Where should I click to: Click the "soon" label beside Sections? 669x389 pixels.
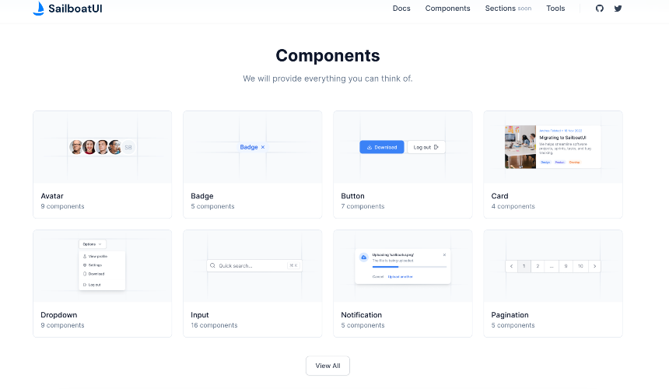coord(524,9)
